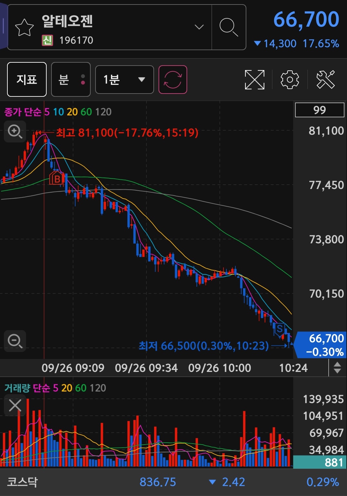This screenshot has height=496, width=347.
Task: Tap the 77,450 price axis label
Action: (x=326, y=185)
